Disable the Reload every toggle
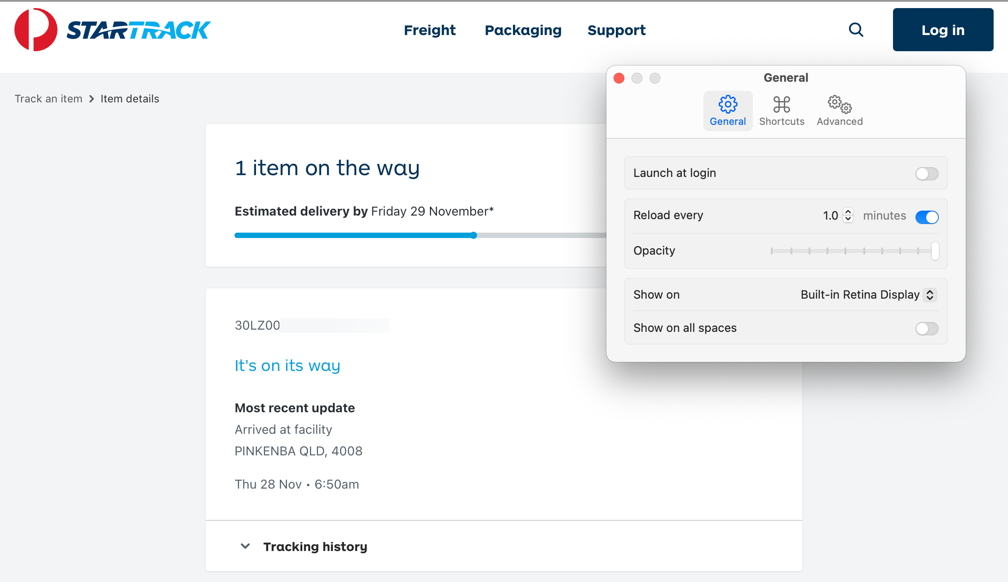 tap(927, 217)
